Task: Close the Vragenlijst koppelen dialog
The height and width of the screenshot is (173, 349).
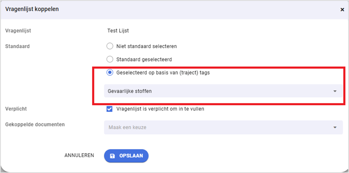Action: [x=342, y=10]
